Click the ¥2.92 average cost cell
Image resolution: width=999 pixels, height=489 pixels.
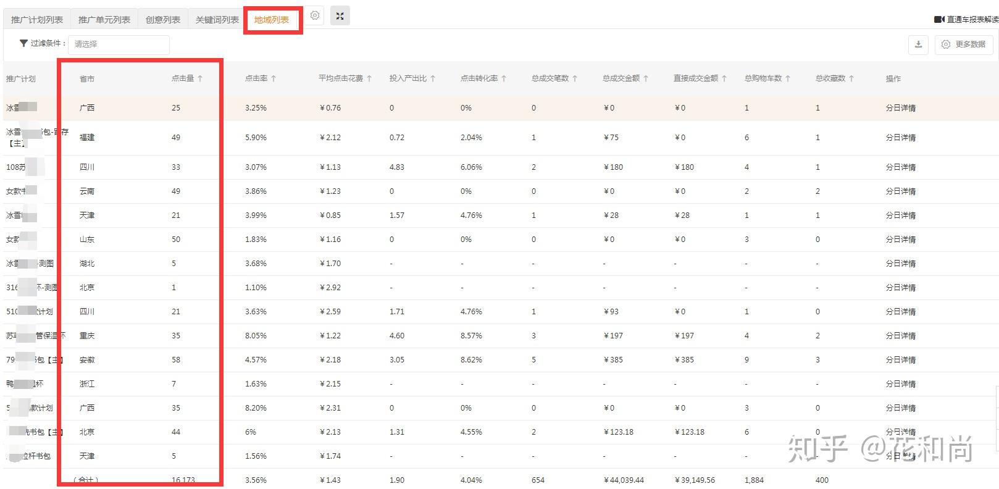pos(330,288)
